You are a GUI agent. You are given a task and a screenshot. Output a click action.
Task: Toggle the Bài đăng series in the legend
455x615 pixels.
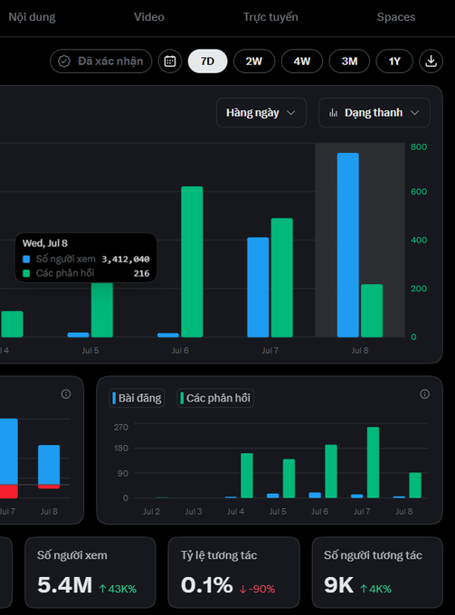coord(137,398)
